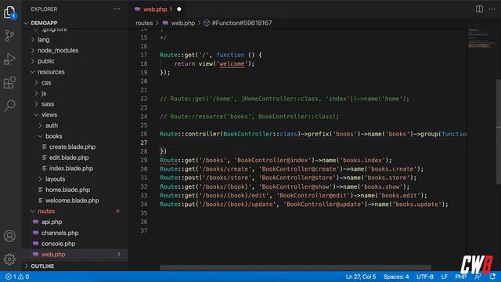The image size is (501, 282).
Task: Open welcome.blade.php file
Action: [x=72, y=201]
